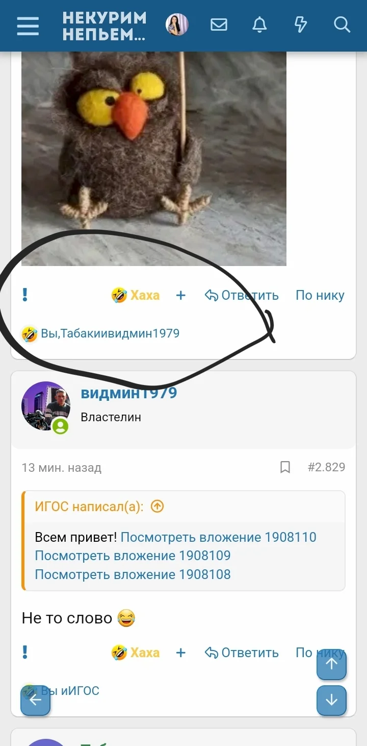The width and height of the screenshot is (367, 746).
Task: Add owl post to multi-quote with plus
Action: tap(181, 295)
